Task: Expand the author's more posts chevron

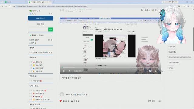Action: coord(88,95)
